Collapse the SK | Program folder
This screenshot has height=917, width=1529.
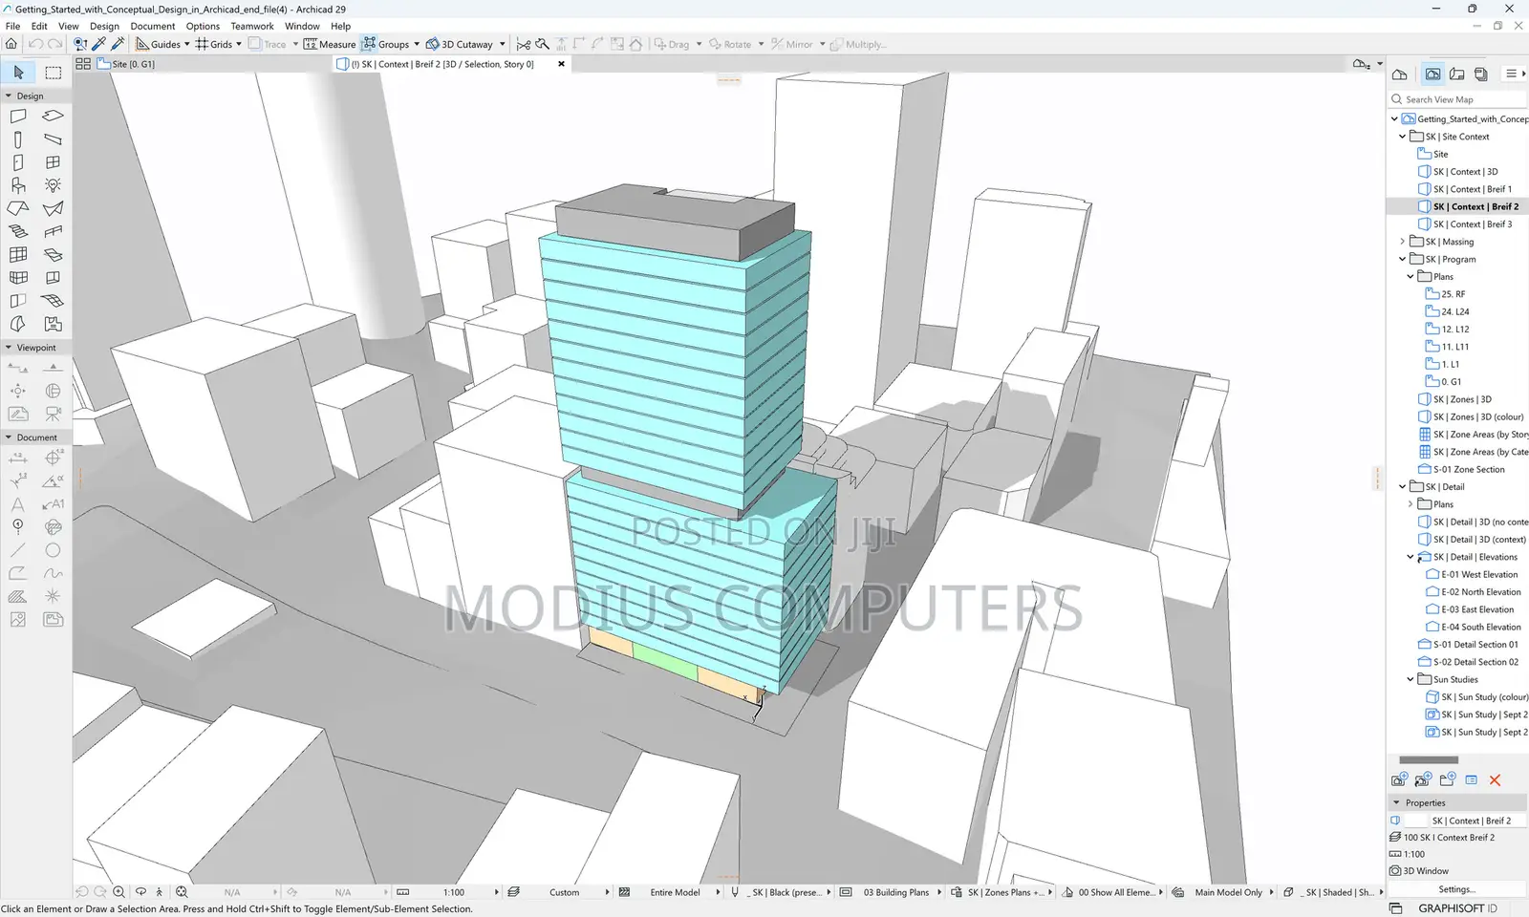click(x=1403, y=259)
